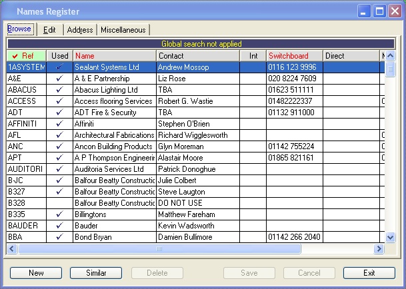This screenshot has width=406, height=289.
Task: Click the Direct column header
Action: [x=351, y=56]
